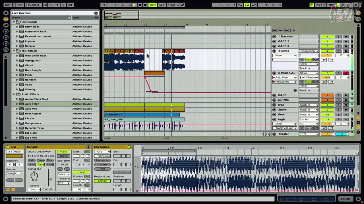Disarm record on track 5 0003 7-Au

click(x=346, y=73)
